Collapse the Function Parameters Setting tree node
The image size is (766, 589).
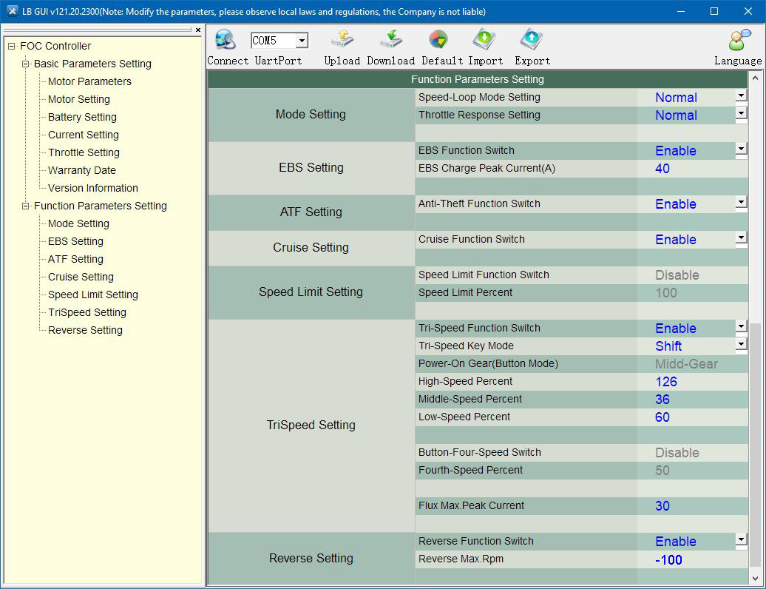click(26, 206)
